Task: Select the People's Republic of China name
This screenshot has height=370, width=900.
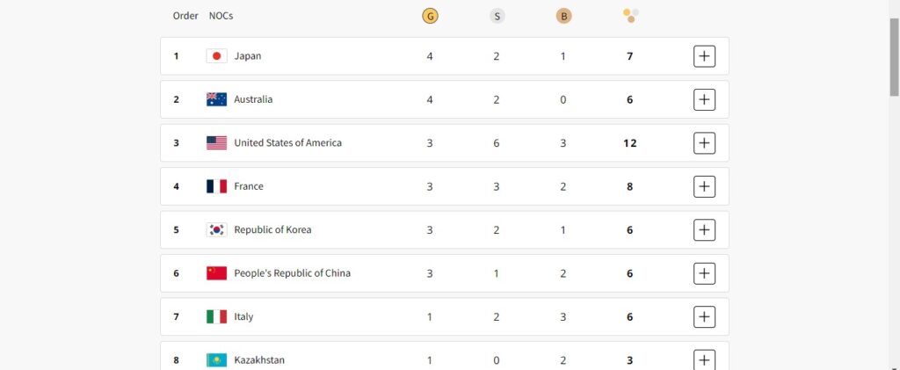Action: pos(292,273)
